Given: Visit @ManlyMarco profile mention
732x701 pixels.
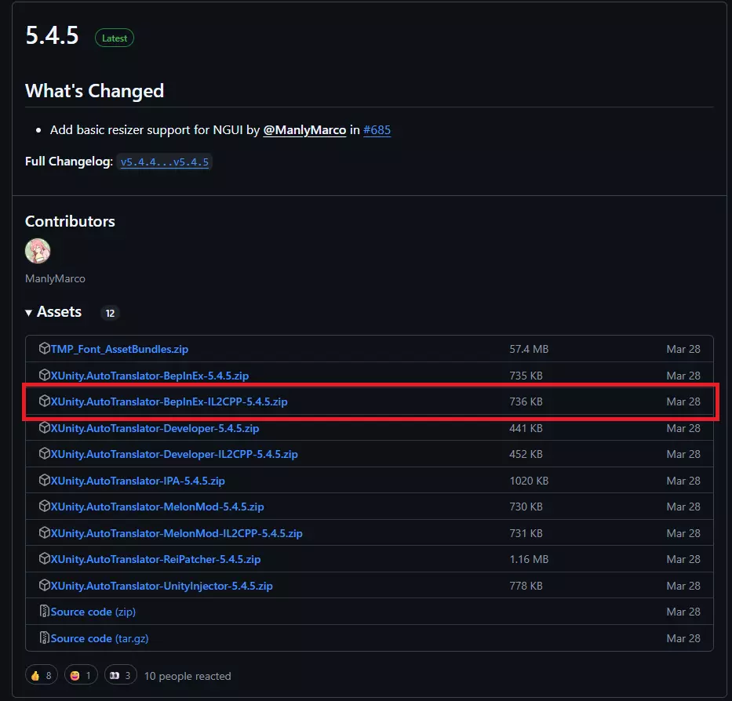Looking at the screenshot, I should pos(304,130).
